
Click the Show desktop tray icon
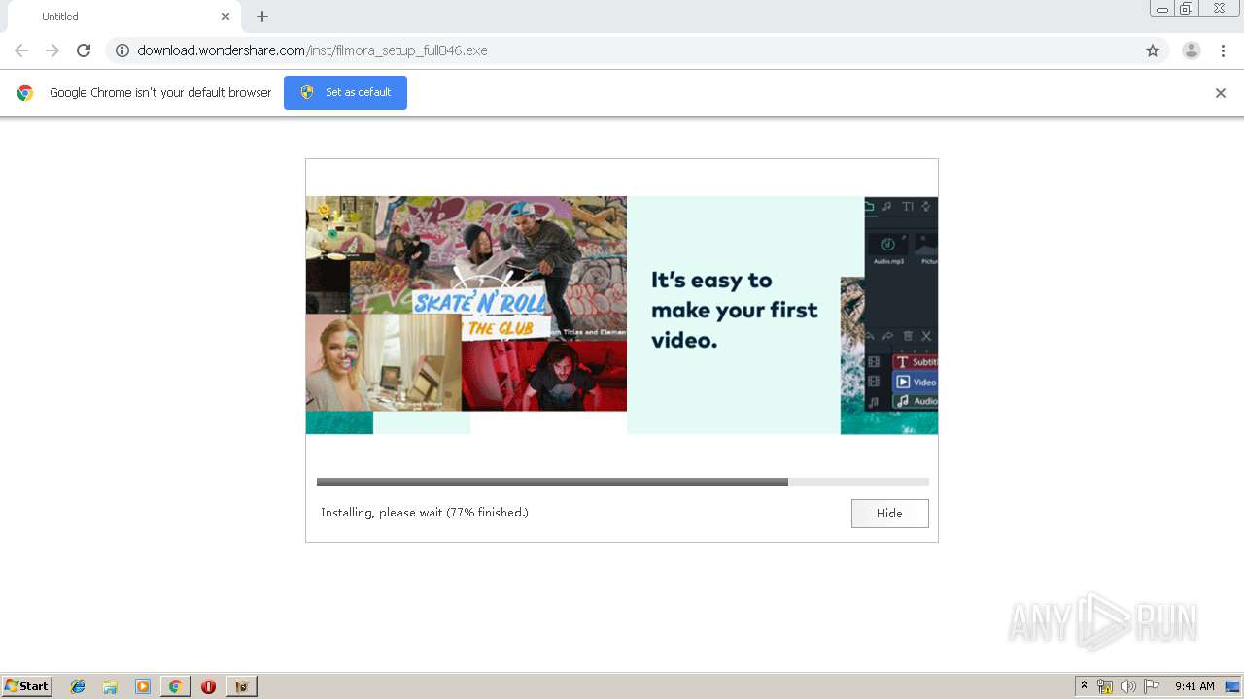coord(1232,686)
